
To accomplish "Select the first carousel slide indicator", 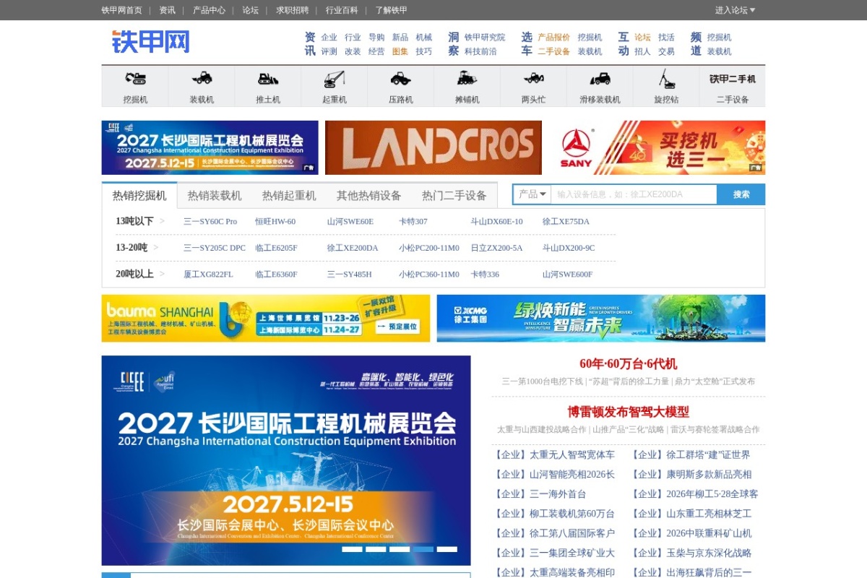I will click(352, 549).
